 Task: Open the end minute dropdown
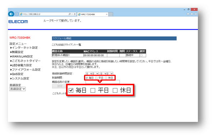coord(110,74)
